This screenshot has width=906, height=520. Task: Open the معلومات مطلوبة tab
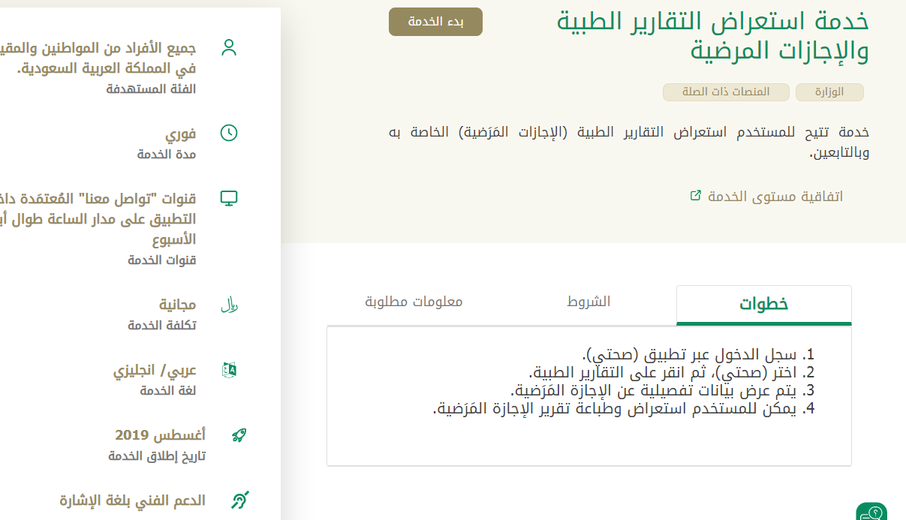(414, 302)
